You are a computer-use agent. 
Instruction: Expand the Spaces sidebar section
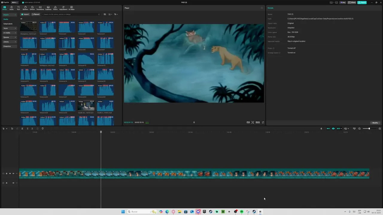10,37
